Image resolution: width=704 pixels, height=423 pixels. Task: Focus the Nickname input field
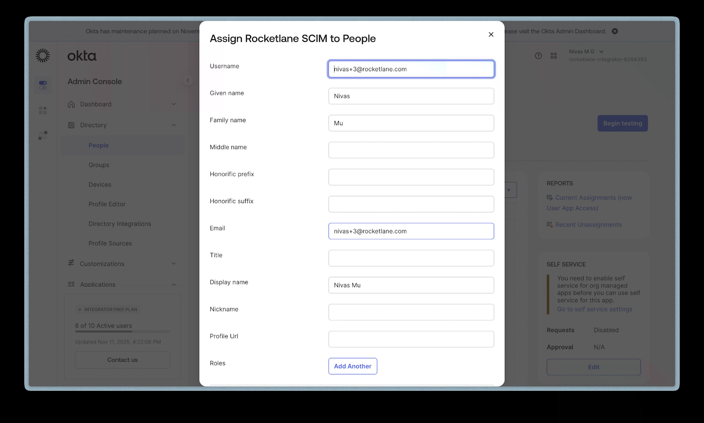click(411, 313)
